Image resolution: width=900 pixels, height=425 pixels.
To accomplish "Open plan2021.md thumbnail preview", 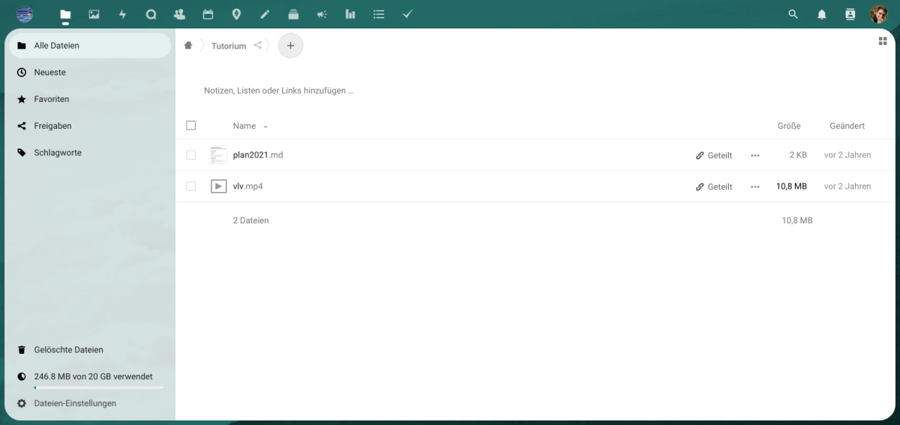I will pyautogui.click(x=218, y=155).
